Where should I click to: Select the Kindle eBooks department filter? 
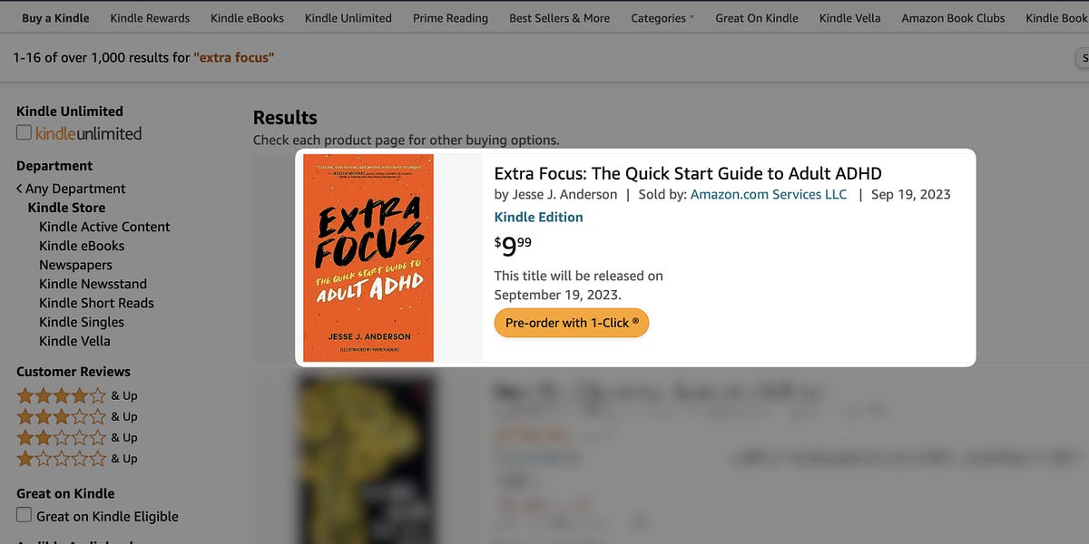point(81,245)
